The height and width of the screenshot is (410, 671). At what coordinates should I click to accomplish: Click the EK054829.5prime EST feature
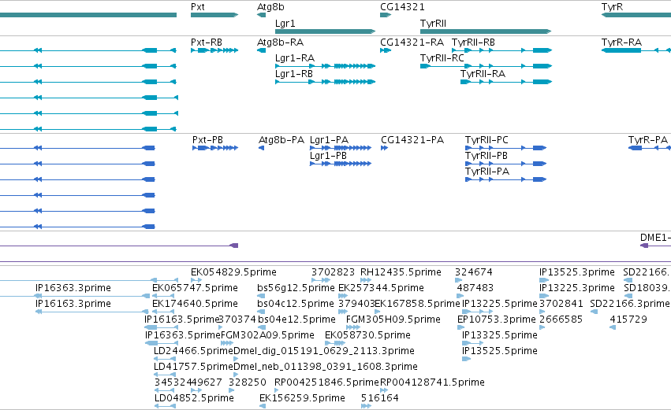tap(196, 280)
